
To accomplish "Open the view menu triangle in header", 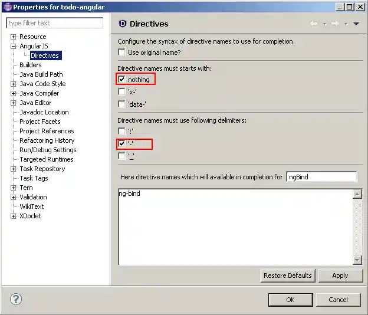I will (356, 24).
